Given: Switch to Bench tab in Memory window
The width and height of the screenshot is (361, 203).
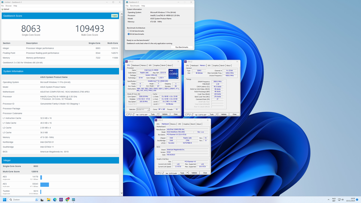Looking at the screenshot, I should (223, 65).
